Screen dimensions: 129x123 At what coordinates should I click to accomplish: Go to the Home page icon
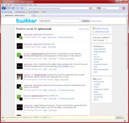point(22,8)
